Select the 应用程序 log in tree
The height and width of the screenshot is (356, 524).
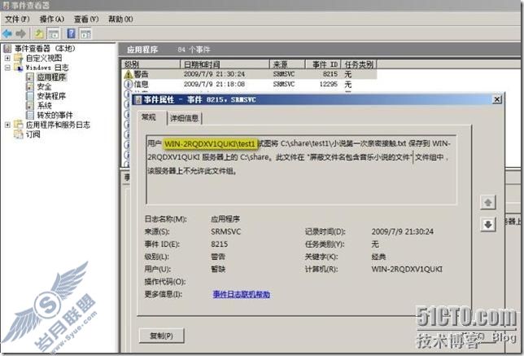coord(51,77)
